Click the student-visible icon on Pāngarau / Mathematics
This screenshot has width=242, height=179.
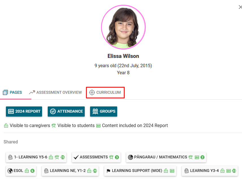191,157
